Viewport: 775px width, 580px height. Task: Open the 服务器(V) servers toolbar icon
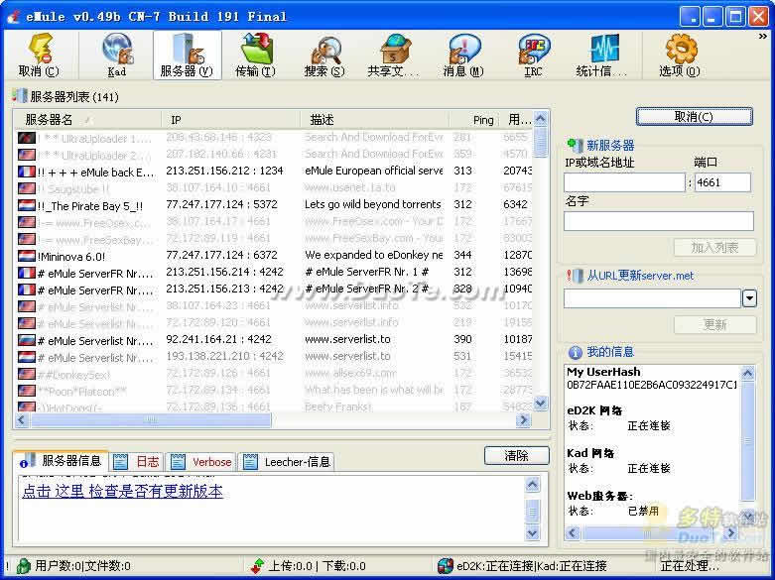pyautogui.click(x=187, y=55)
